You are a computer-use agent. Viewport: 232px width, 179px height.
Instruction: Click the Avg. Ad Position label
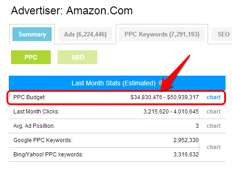tap(34, 126)
